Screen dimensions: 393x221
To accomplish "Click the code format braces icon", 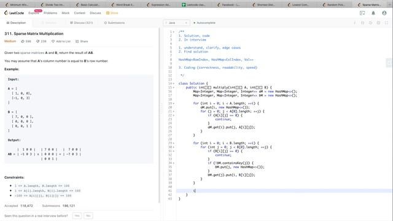I will (362, 23).
